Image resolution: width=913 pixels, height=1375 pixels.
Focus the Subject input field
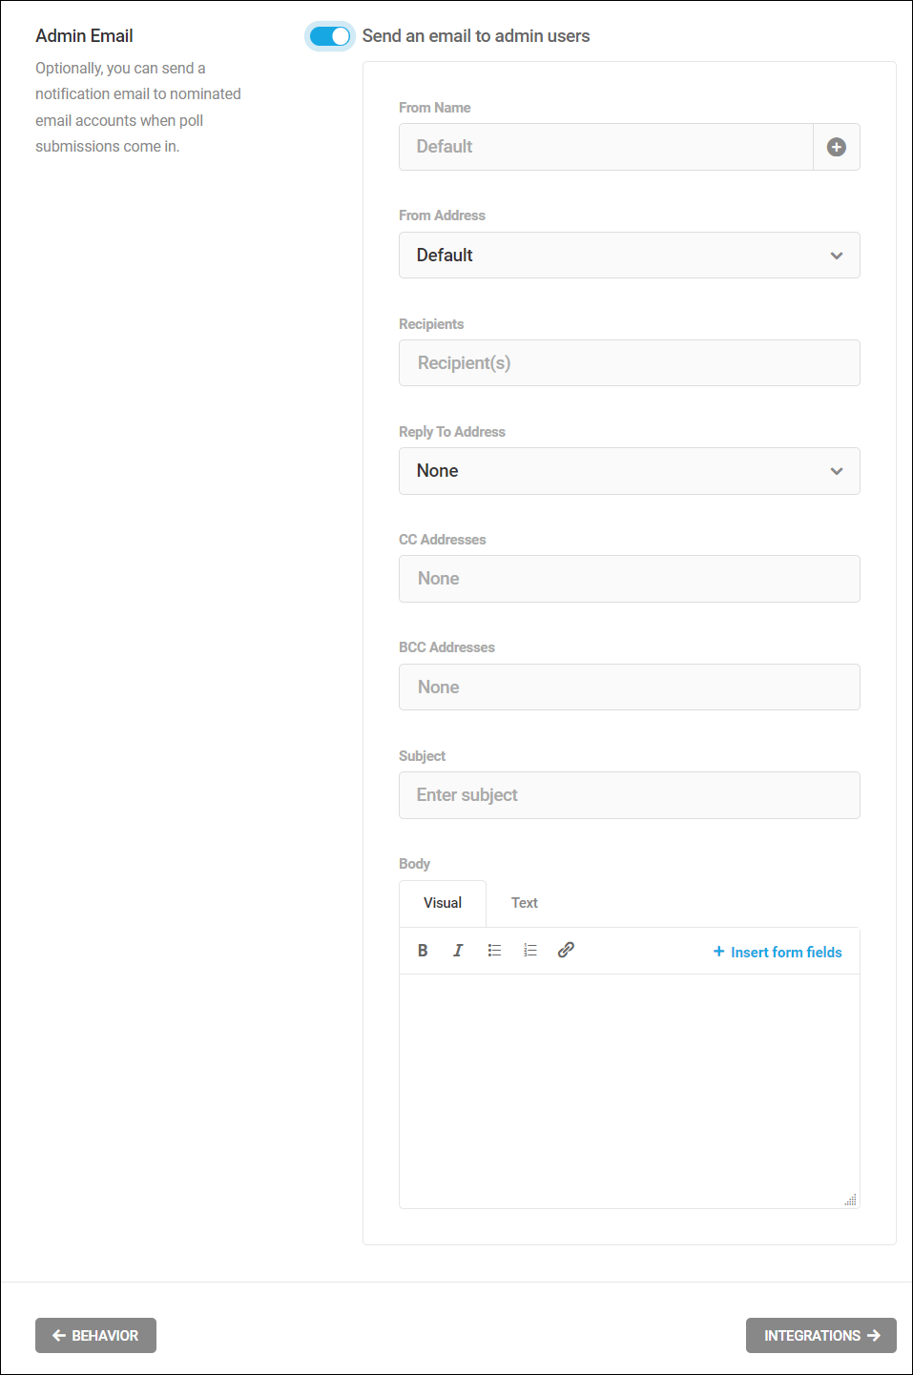coord(630,795)
